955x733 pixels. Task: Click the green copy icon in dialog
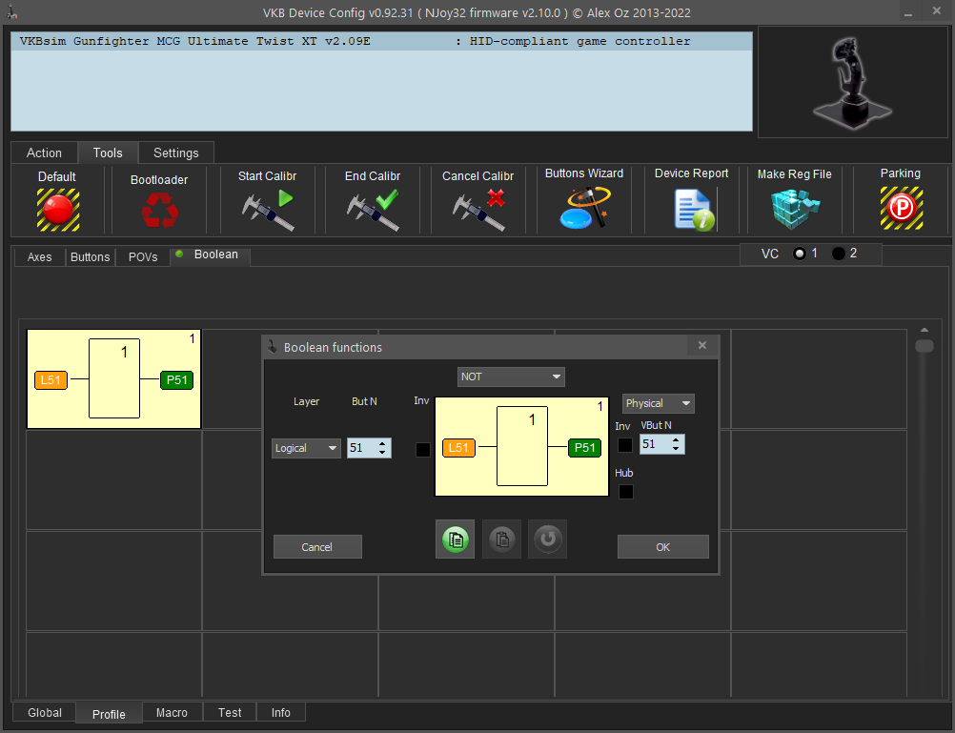(x=455, y=540)
